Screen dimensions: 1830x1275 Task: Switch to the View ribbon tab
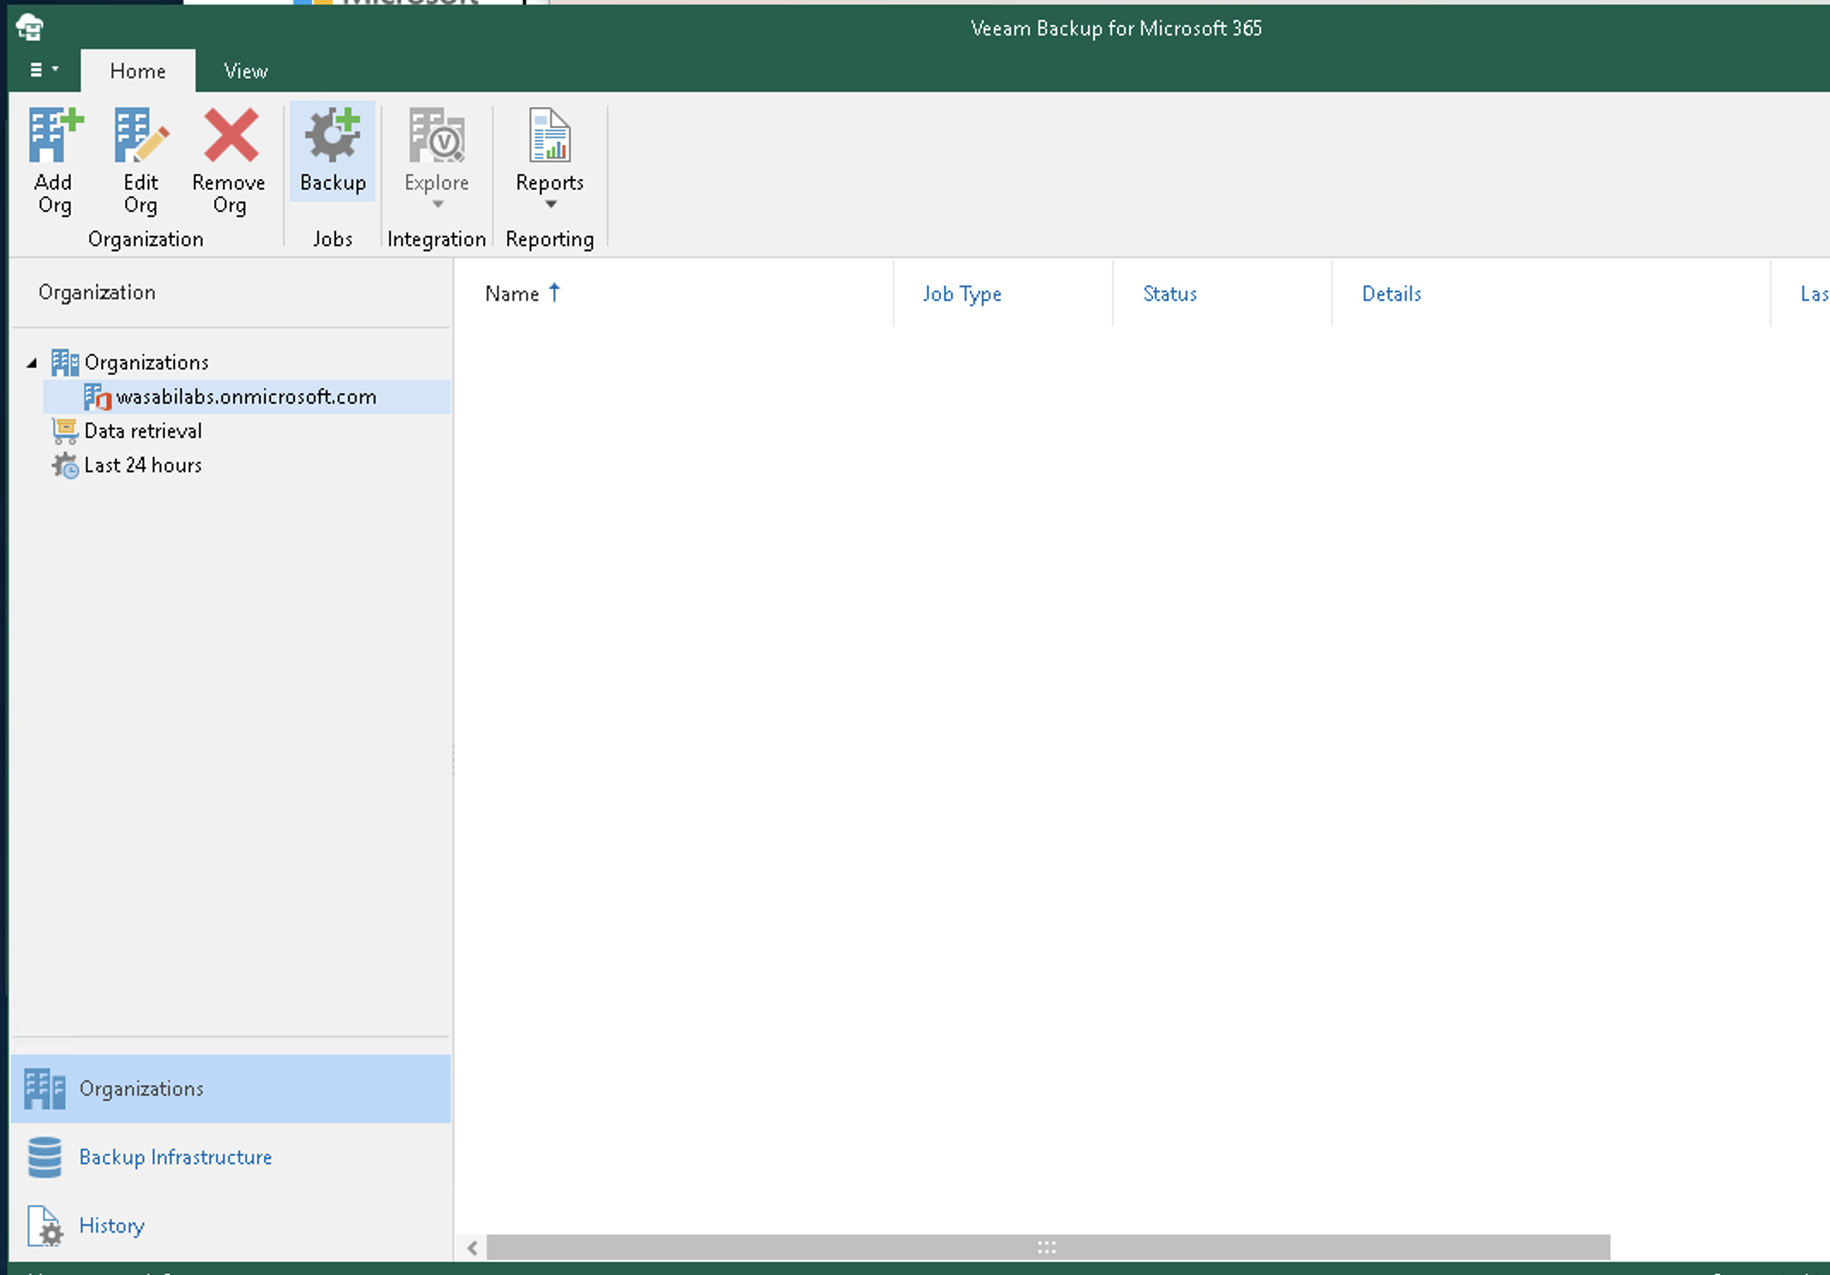[x=246, y=71]
